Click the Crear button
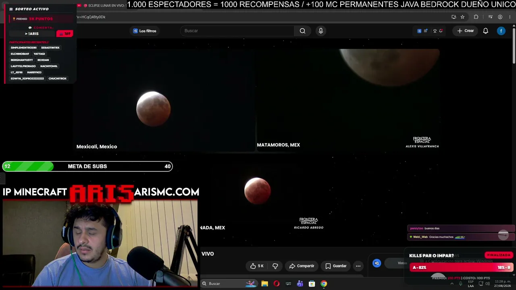This screenshot has height=290, width=516. pos(465,31)
